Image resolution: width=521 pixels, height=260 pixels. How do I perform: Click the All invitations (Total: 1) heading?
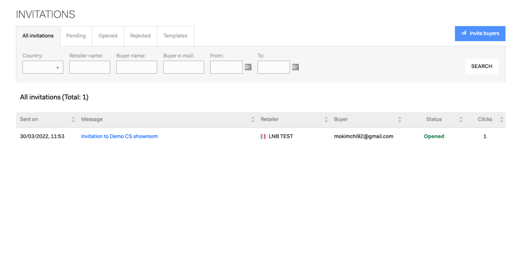click(54, 97)
